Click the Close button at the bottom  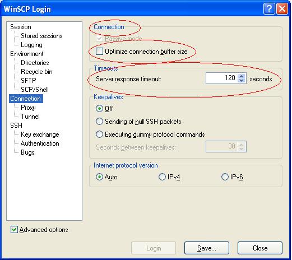(x=260, y=248)
